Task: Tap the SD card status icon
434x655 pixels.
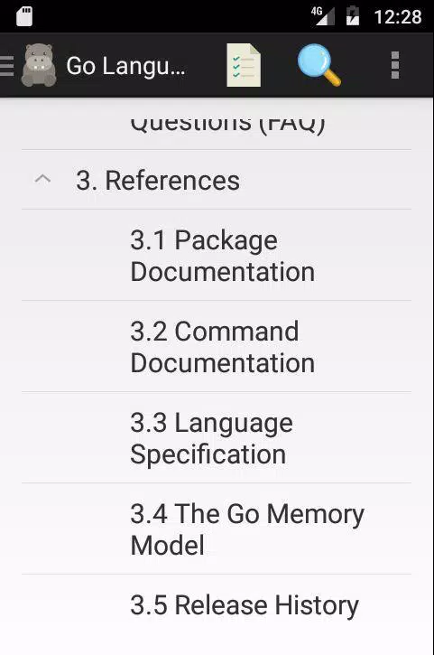Action: (x=24, y=16)
